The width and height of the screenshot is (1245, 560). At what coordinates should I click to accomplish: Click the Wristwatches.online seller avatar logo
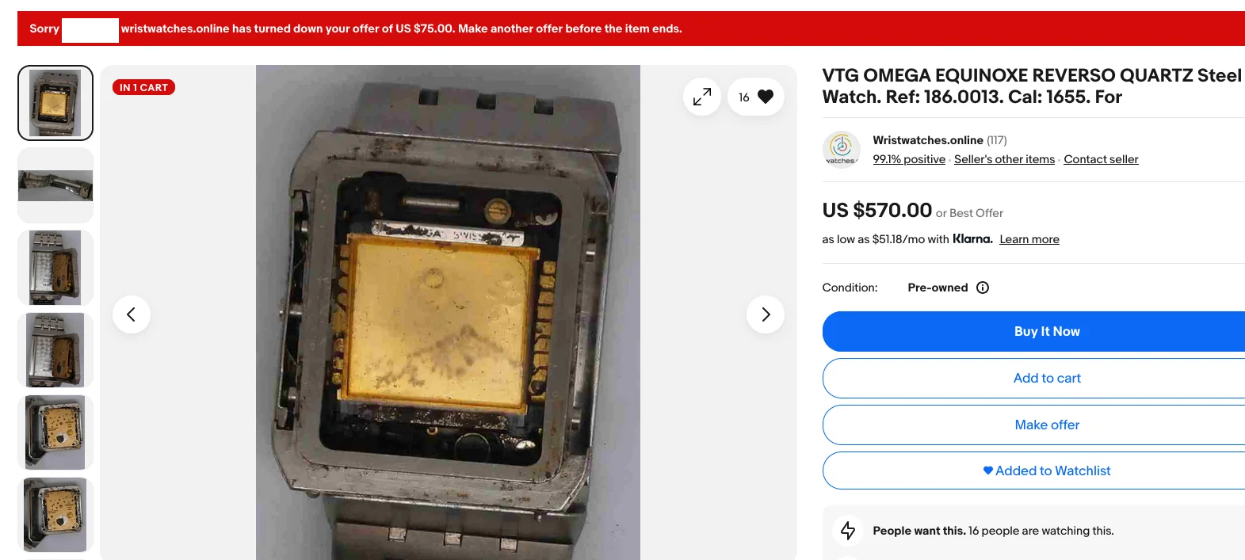click(x=842, y=150)
